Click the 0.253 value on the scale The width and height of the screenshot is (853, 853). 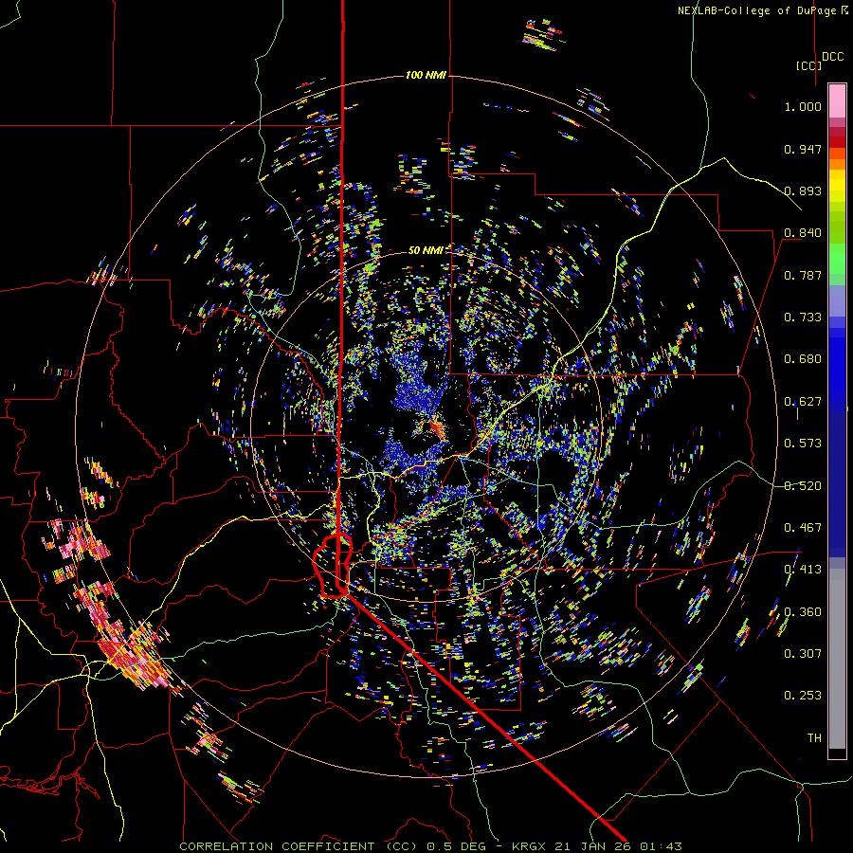click(x=803, y=696)
